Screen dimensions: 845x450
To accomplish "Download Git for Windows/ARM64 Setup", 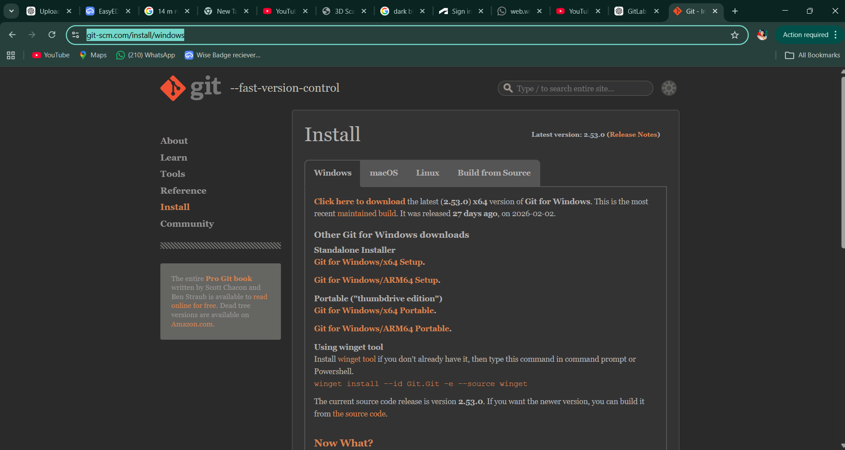I will pyautogui.click(x=376, y=280).
